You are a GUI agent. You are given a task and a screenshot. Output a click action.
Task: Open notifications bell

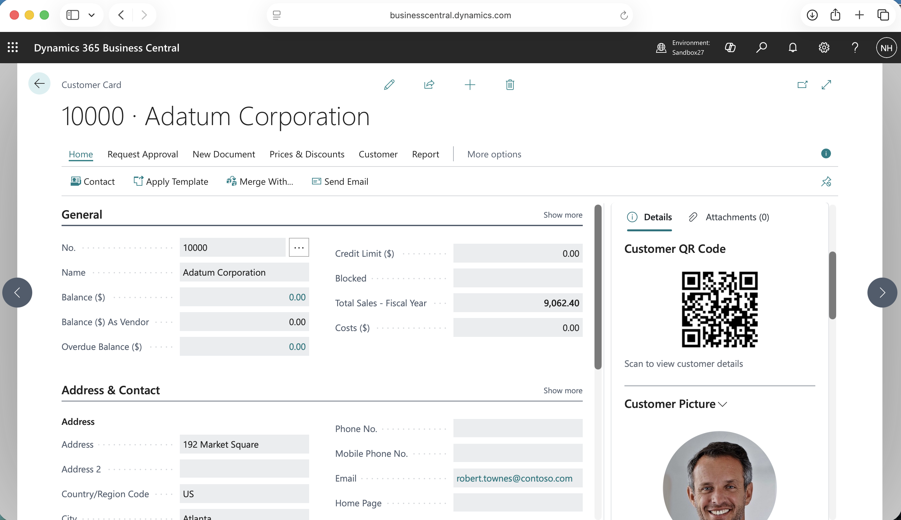coord(793,47)
